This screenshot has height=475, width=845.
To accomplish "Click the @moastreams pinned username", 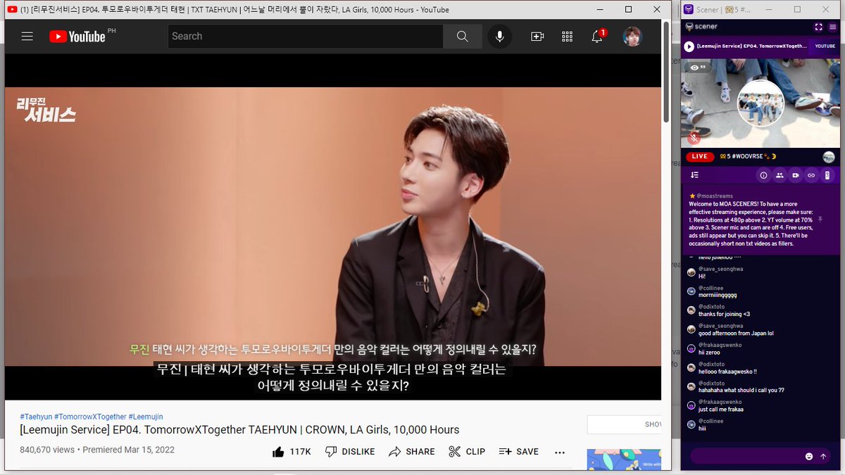I will point(715,196).
